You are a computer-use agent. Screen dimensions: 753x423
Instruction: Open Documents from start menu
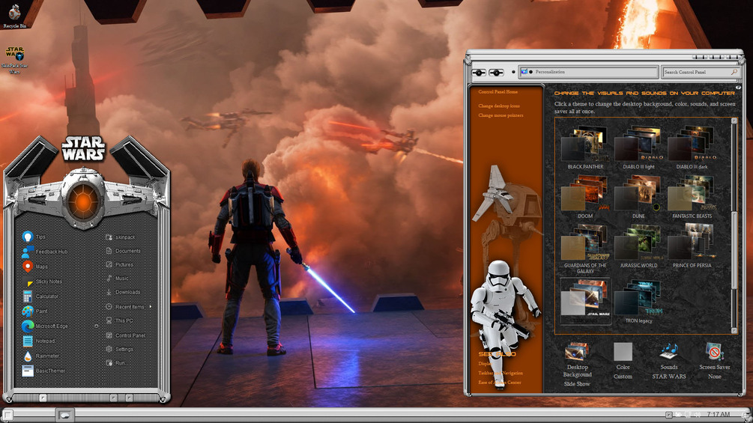(x=123, y=251)
